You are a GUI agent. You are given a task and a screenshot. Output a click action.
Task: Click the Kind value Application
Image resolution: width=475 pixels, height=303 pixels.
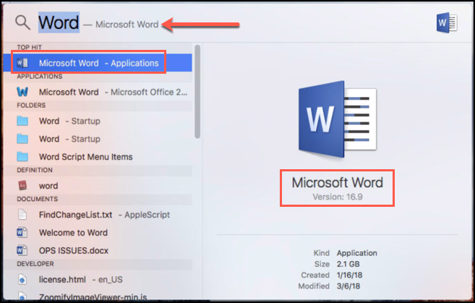click(357, 253)
